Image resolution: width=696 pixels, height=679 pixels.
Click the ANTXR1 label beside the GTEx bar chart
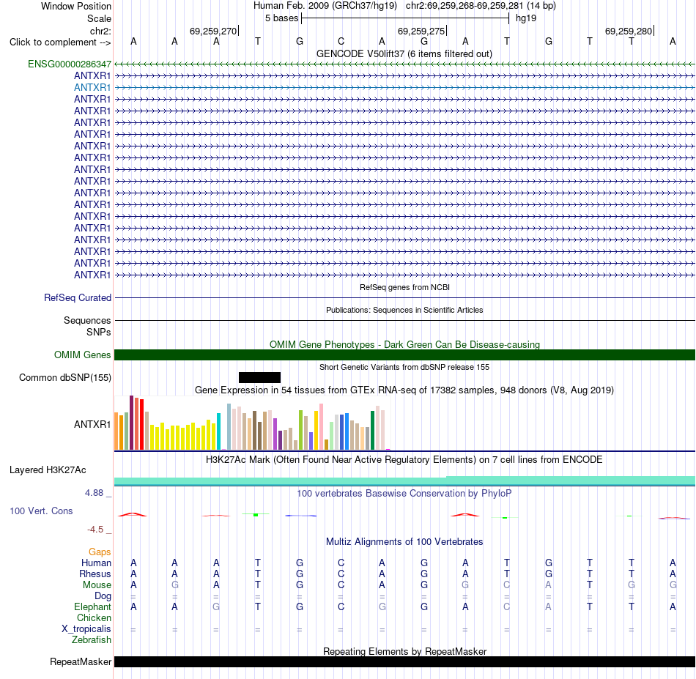coord(92,424)
